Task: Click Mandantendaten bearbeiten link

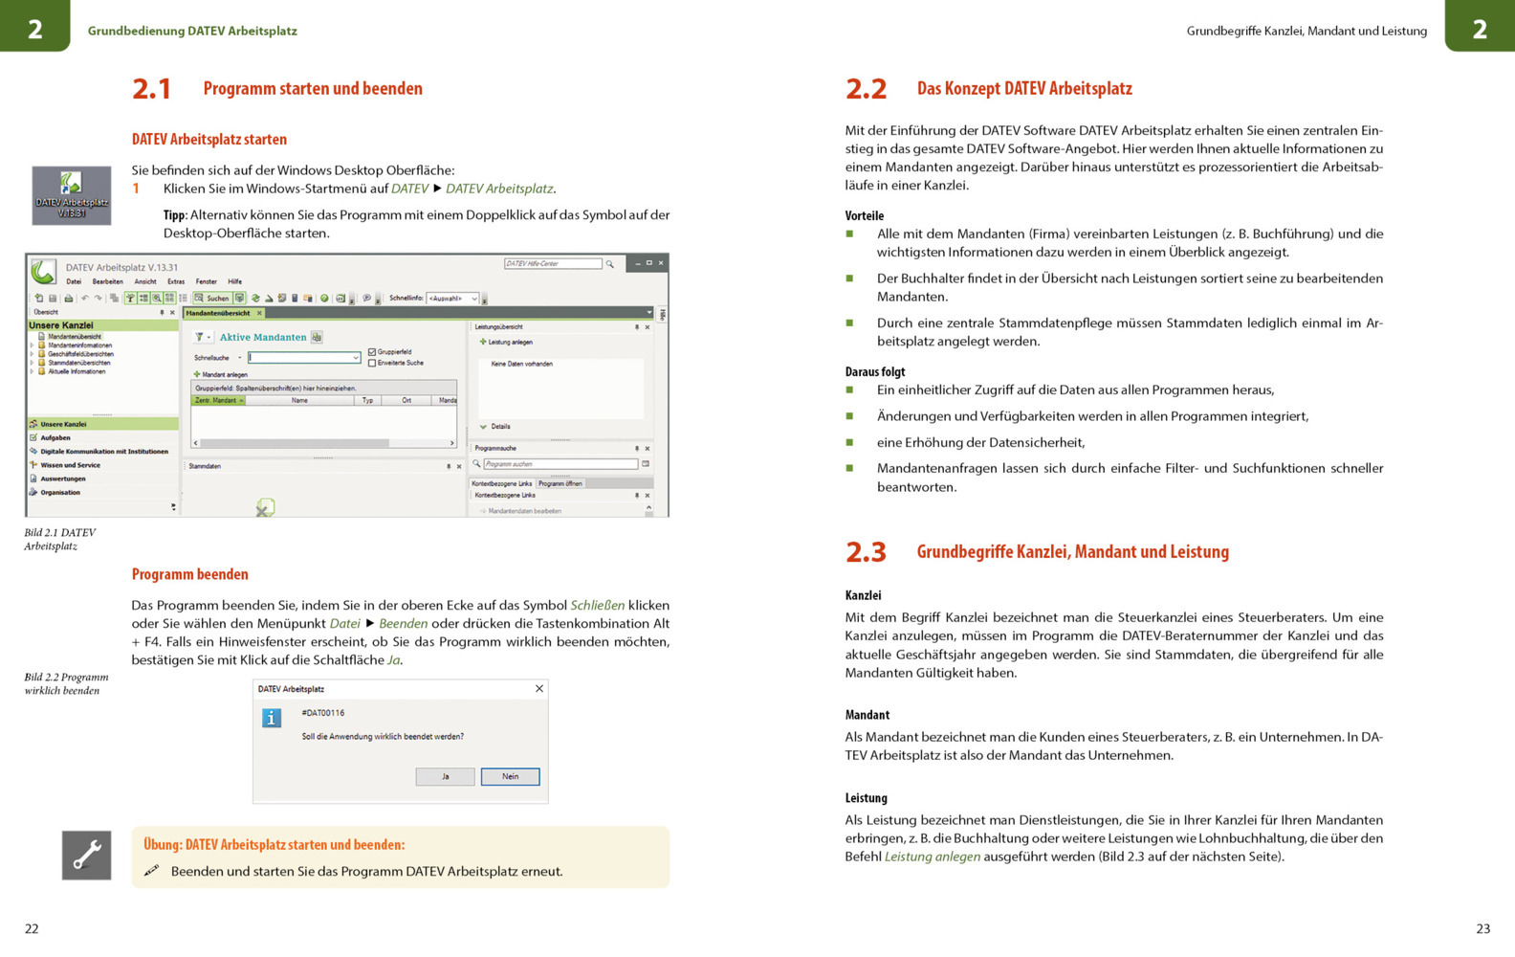Action: [x=520, y=511]
